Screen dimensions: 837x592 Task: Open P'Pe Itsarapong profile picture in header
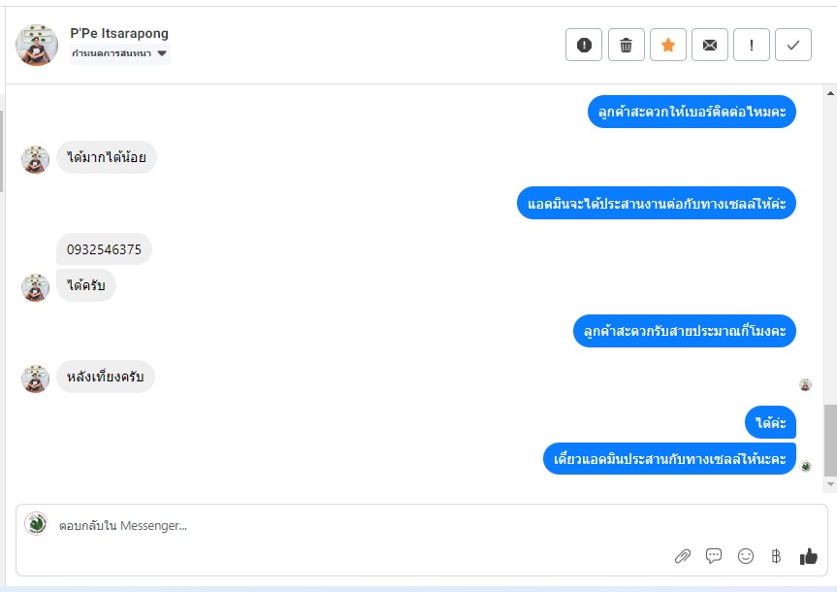(37, 45)
